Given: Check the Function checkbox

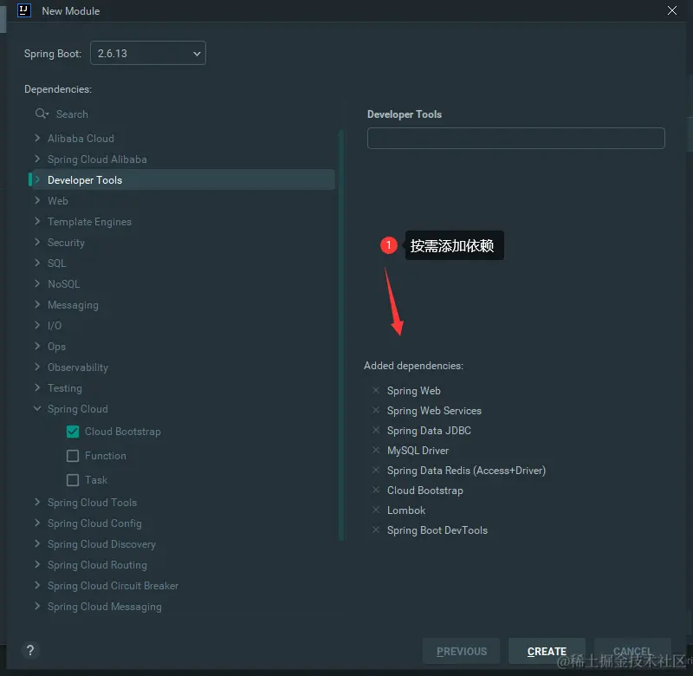Looking at the screenshot, I should pyautogui.click(x=73, y=456).
